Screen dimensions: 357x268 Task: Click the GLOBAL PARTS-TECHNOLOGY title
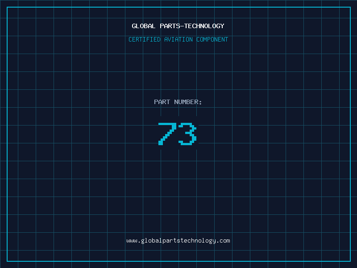[178, 26]
